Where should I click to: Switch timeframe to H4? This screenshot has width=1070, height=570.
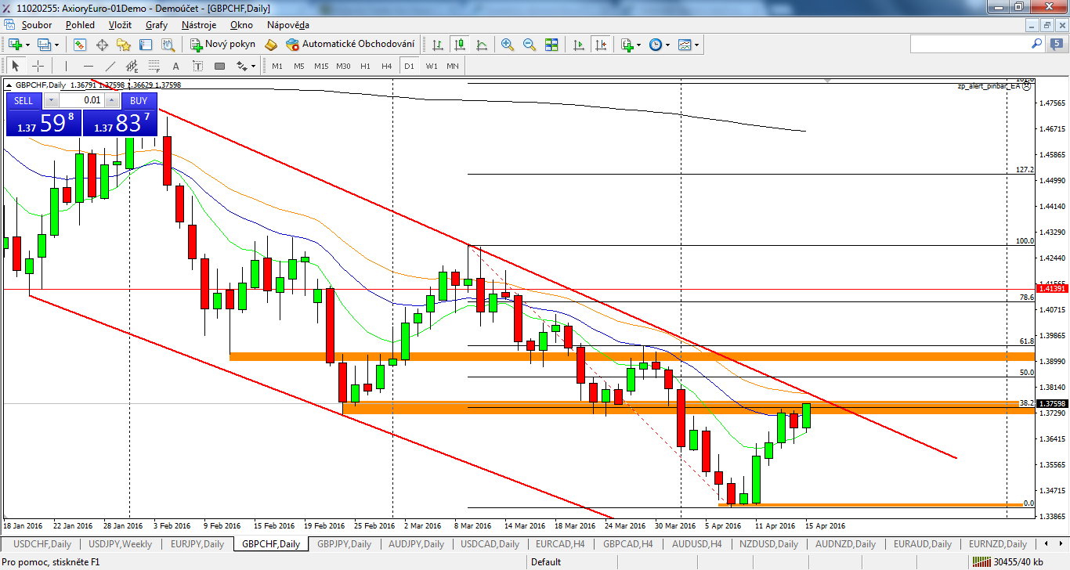[x=386, y=66]
